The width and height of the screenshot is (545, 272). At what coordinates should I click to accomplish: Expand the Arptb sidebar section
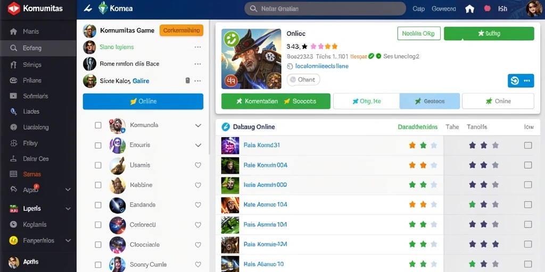pyautogui.click(x=68, y=190)
